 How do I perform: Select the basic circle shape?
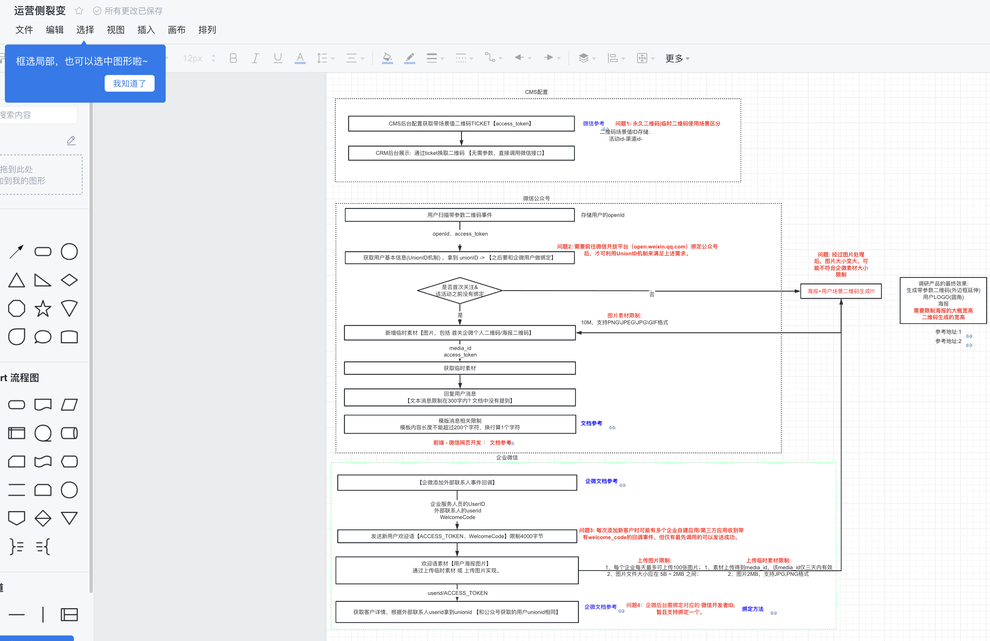tap(69, 252)
